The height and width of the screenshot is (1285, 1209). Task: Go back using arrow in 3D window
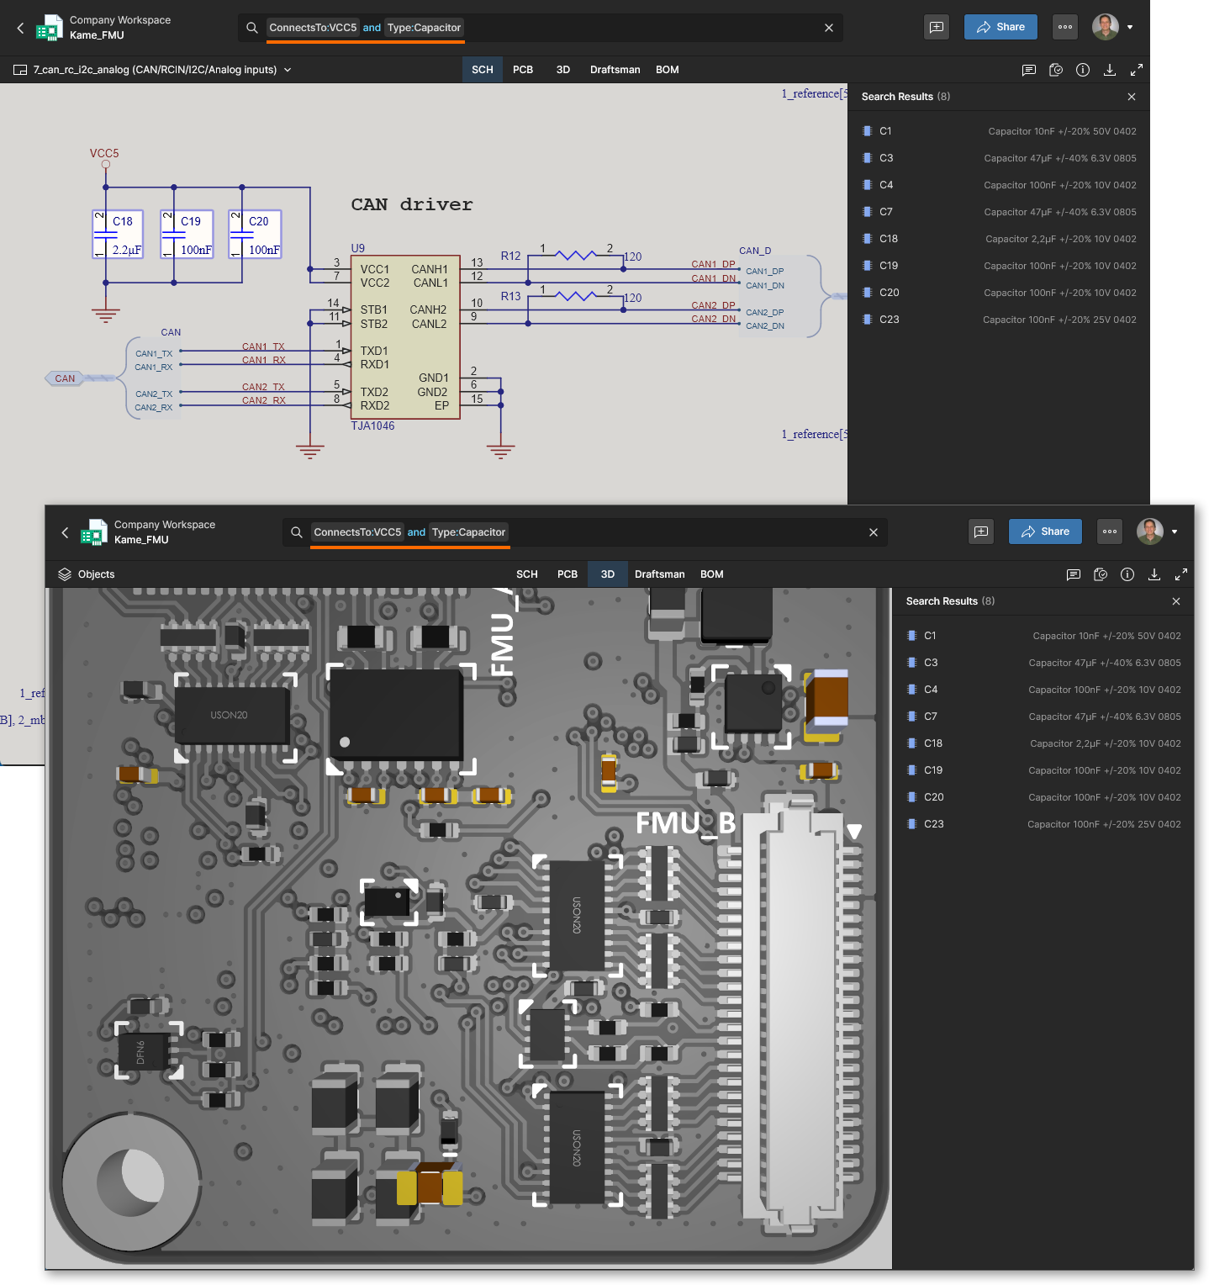click(66, 532)
